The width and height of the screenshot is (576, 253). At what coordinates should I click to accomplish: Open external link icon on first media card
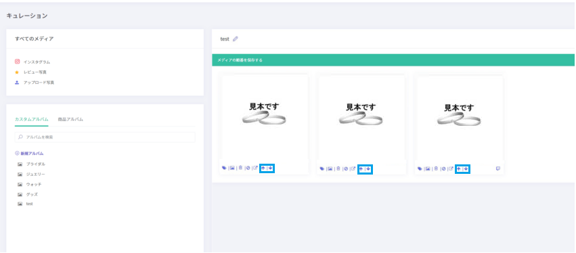pos(255,168)
